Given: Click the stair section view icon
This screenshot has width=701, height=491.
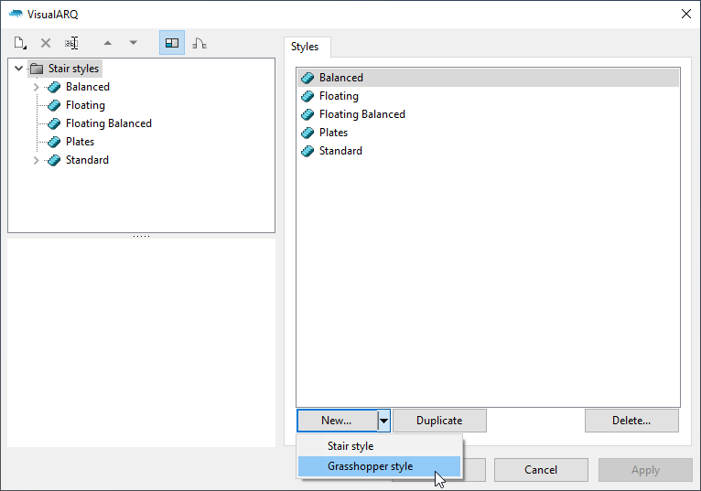Looking at the screenshot, I should coord(199,43).
